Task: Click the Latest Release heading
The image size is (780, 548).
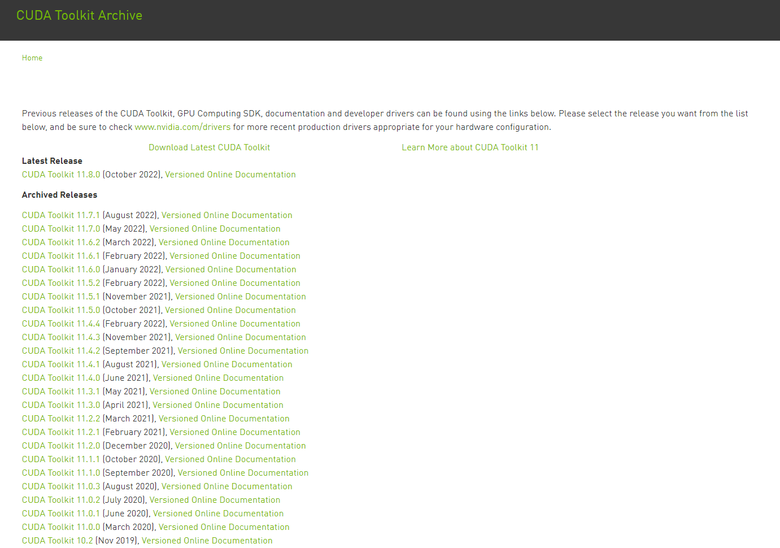Action: [x=52, y=161]
